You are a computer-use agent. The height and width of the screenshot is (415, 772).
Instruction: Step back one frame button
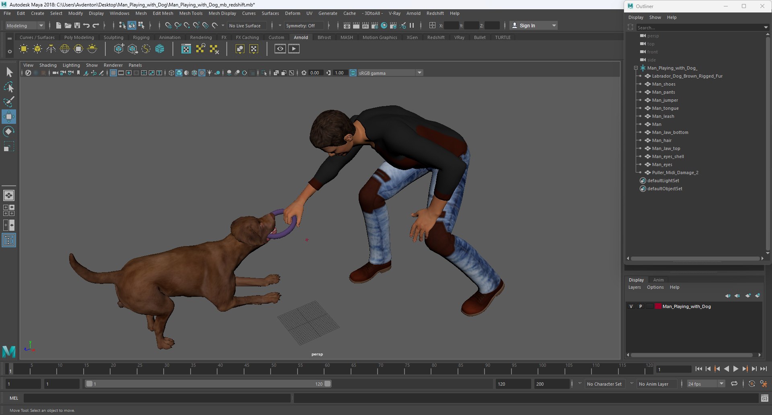[x=708, y=369]
